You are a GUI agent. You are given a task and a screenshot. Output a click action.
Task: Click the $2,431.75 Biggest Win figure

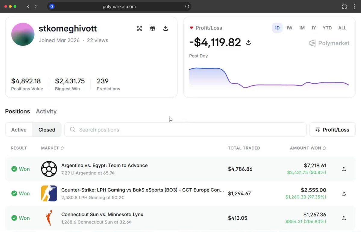pos(70,81)
